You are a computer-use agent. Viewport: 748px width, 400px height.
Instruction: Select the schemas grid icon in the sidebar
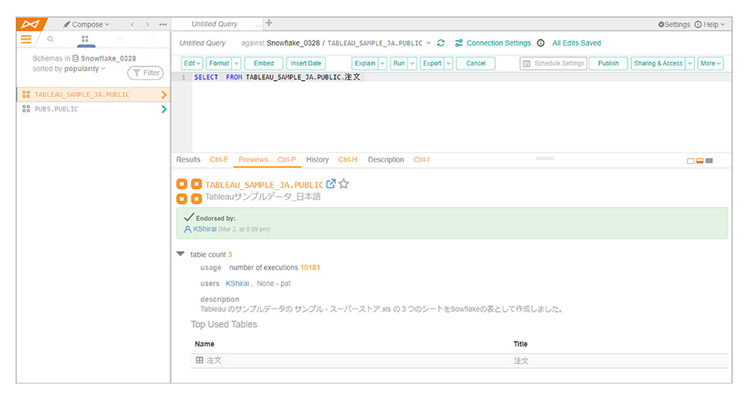pyautogui.click(x=85, y=40)
